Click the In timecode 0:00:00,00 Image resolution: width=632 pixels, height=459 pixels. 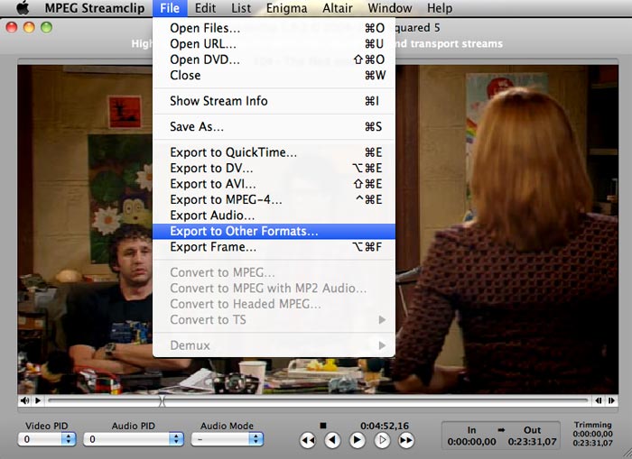point(471,442)
